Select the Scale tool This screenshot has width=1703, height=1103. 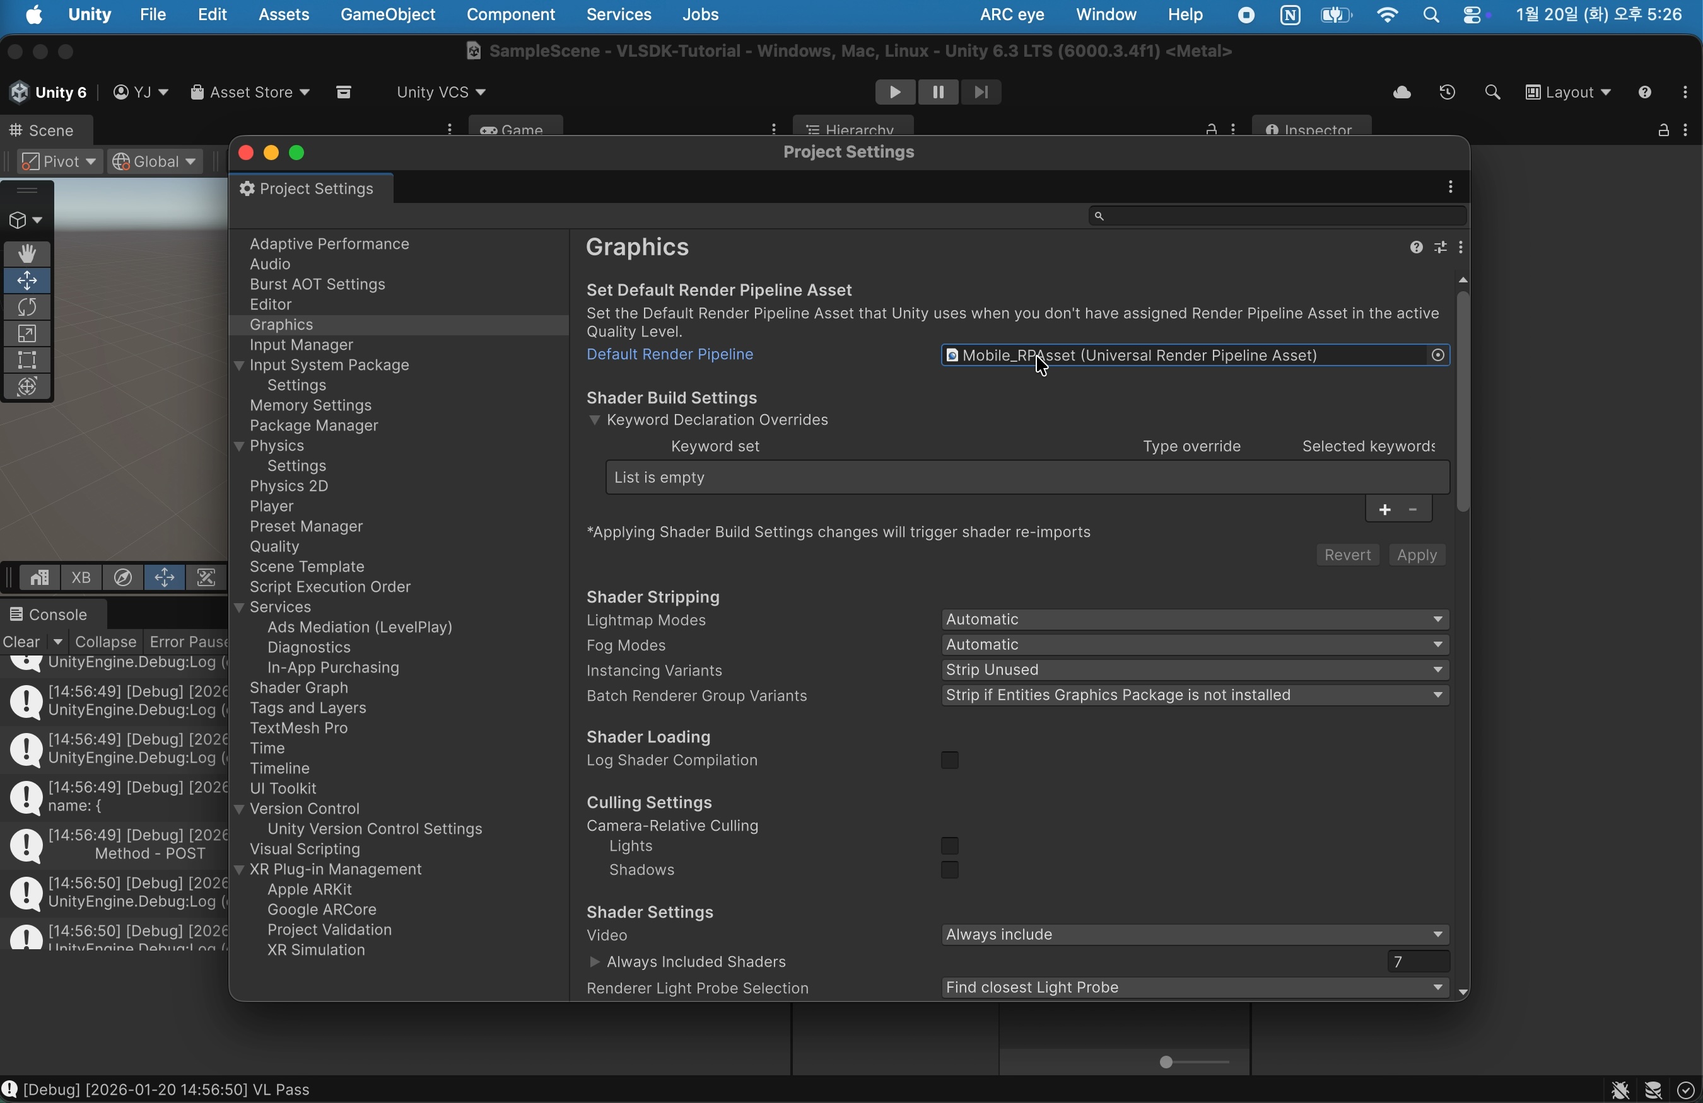pyautogui.click(x=27, y=334)
